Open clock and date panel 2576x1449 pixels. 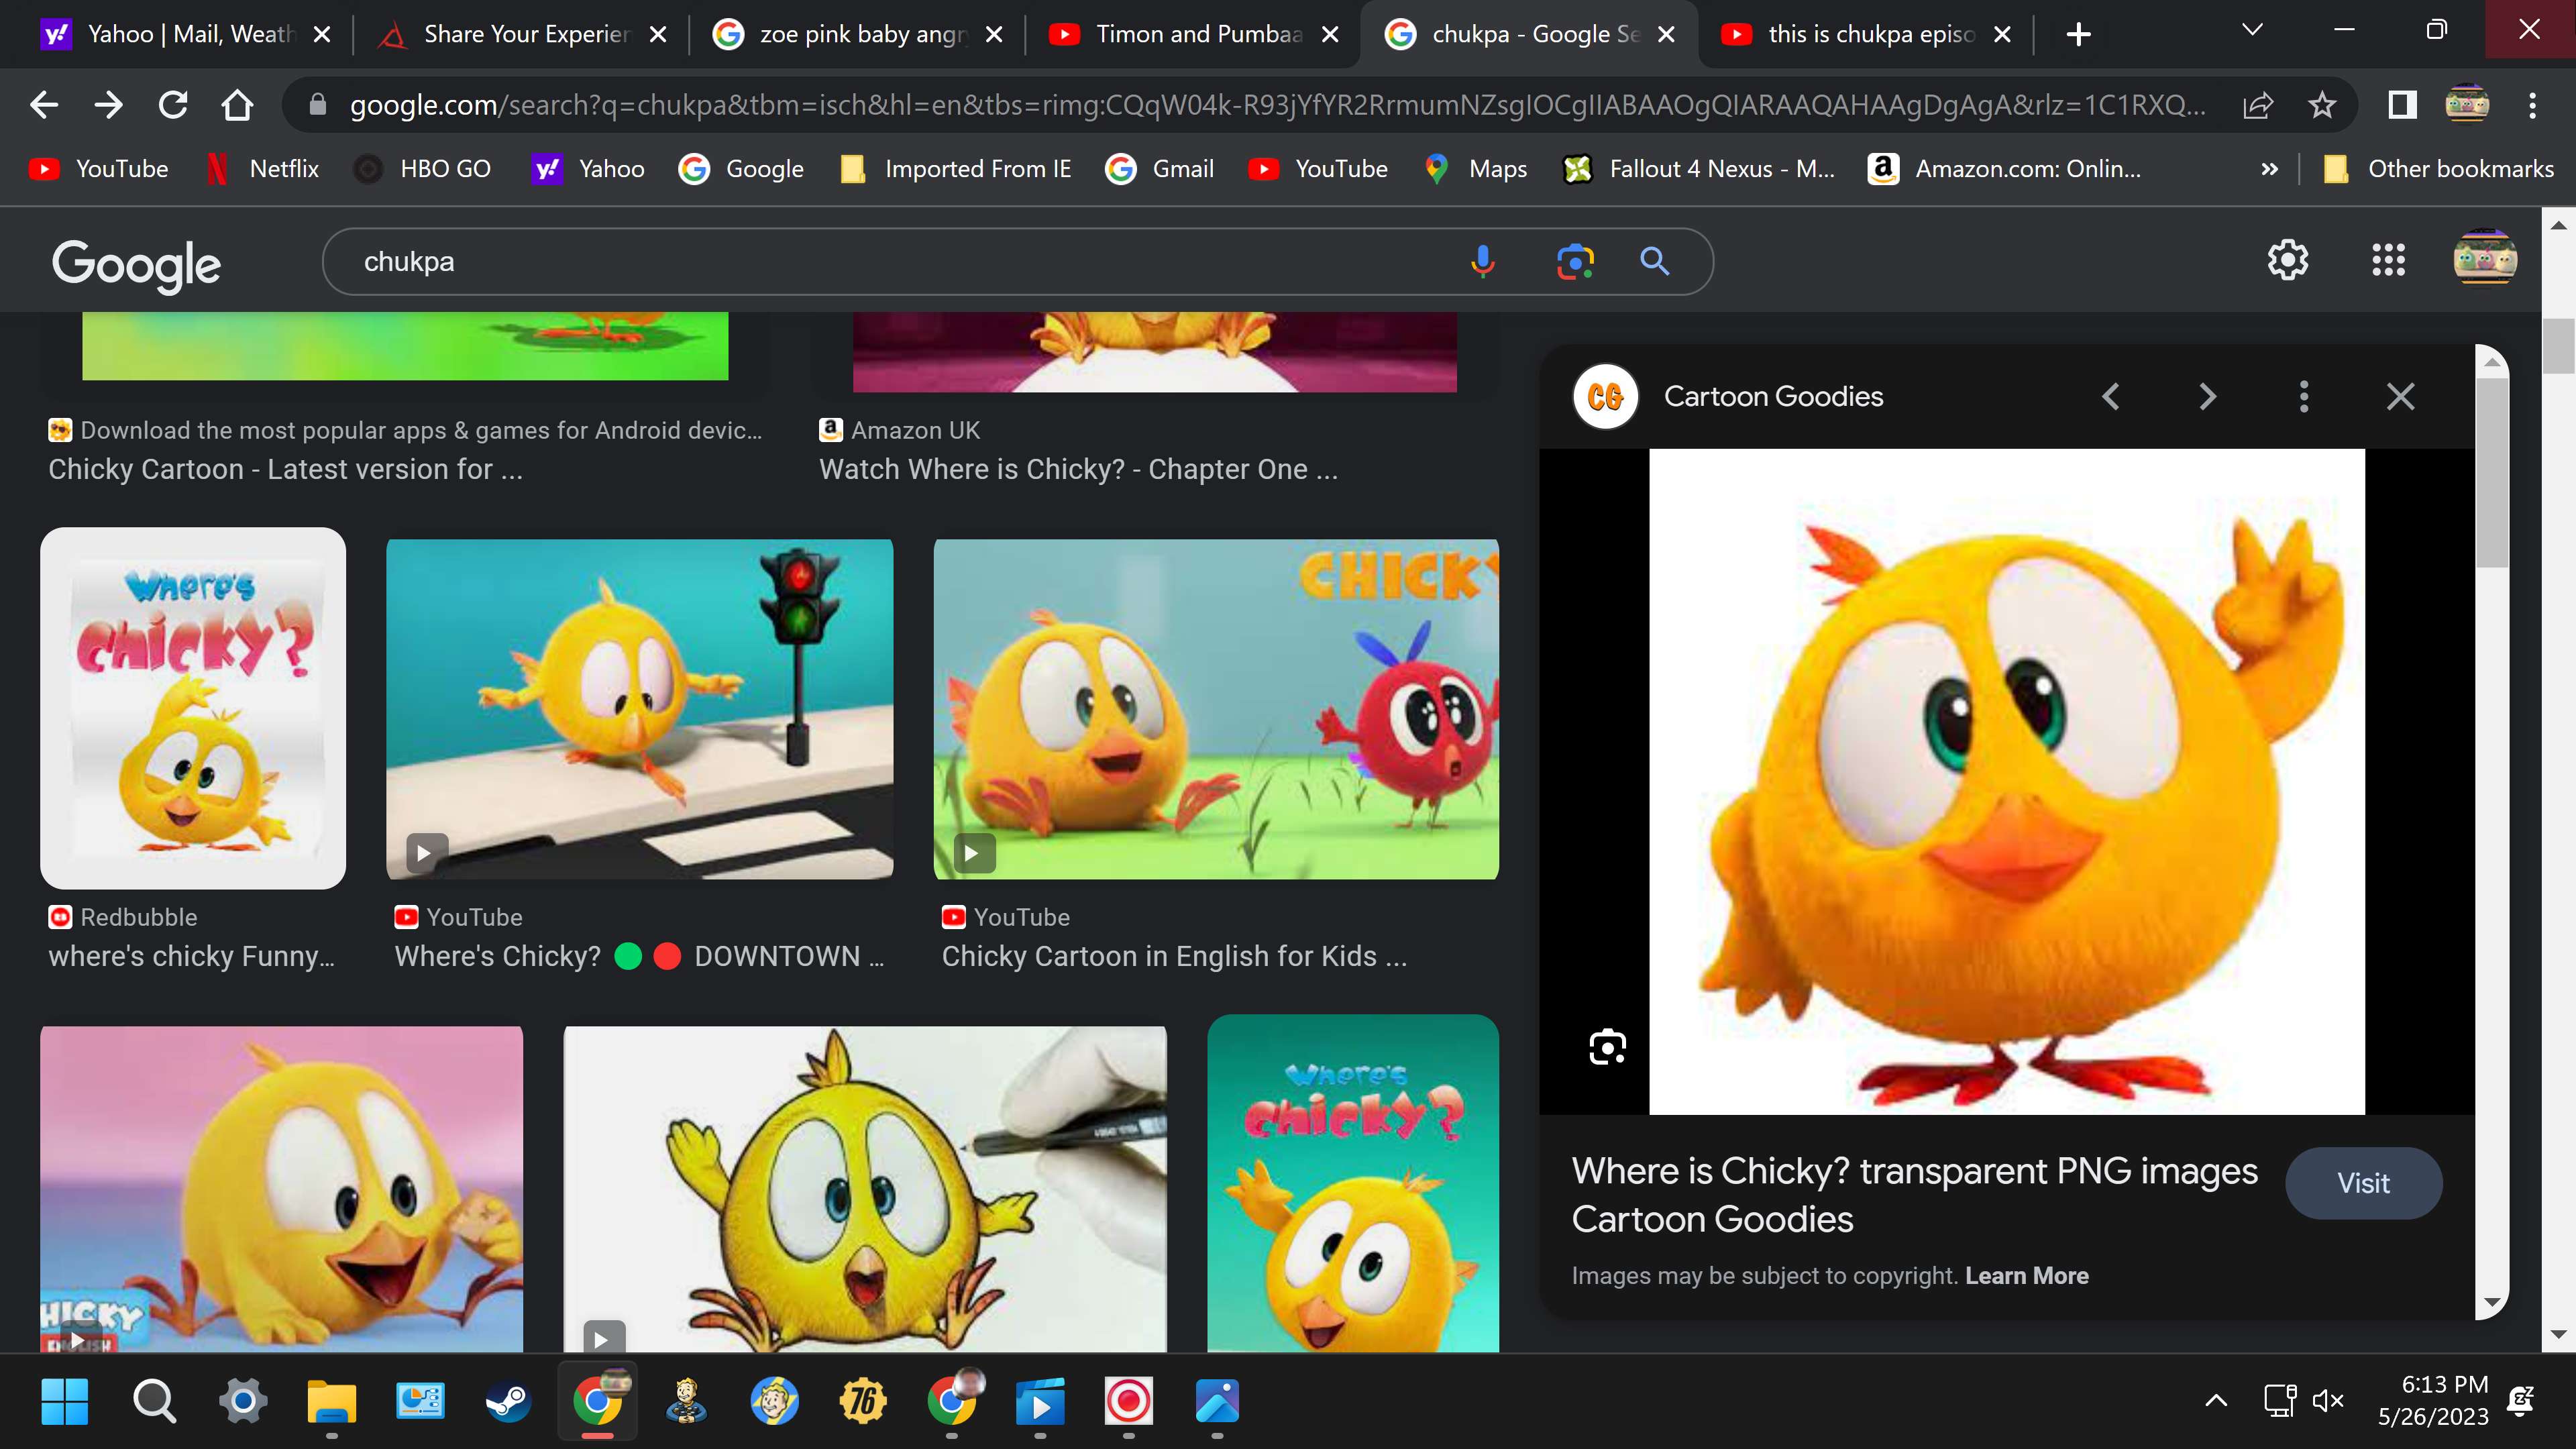(2432, 1400)
